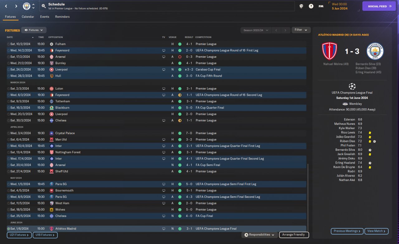
Task: Sort fixtures by the Date column header
Action: tap(20, 37)
